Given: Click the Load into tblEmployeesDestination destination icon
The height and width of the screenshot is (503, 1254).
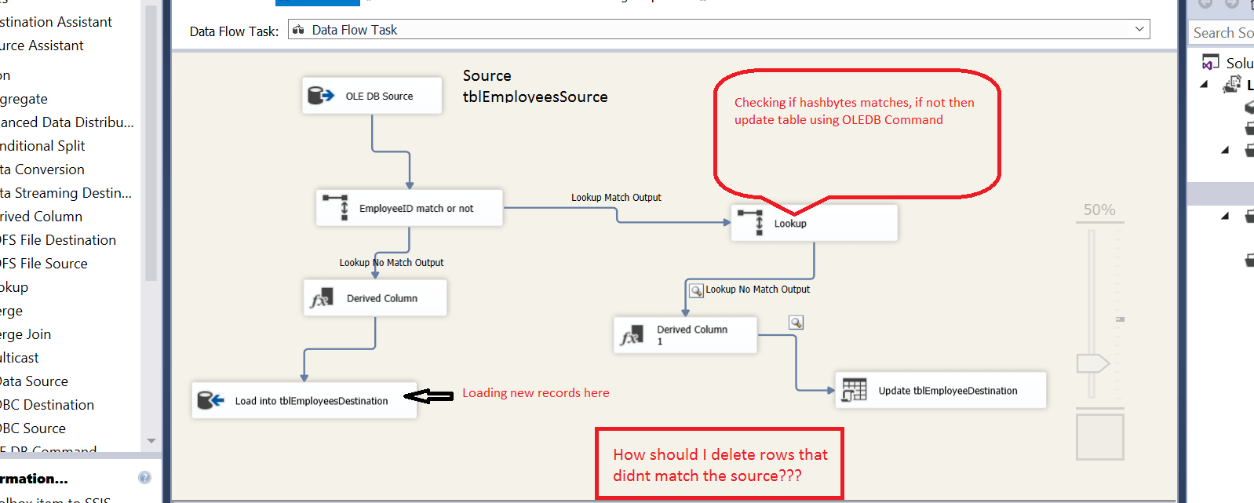Looking at the screenshot, I should coord(210,400).
